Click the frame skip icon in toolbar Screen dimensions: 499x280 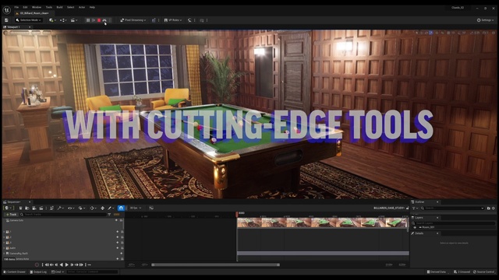94,20
